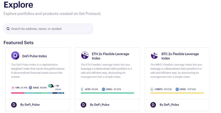The image size is (221, 113).
Task: Click the ETH 2x Flexible Leverage logo icon
Action: [85, 55]
